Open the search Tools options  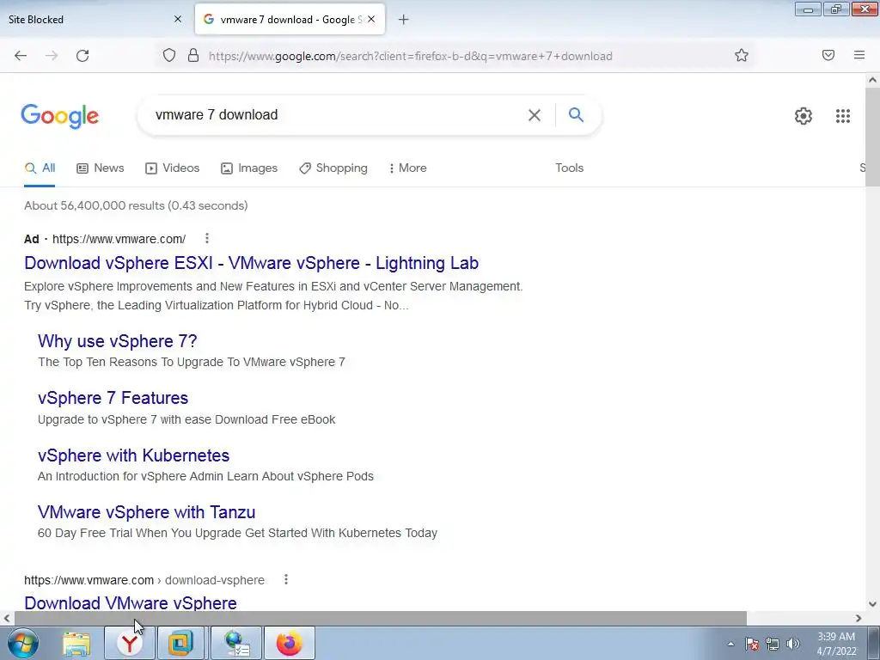569,168
